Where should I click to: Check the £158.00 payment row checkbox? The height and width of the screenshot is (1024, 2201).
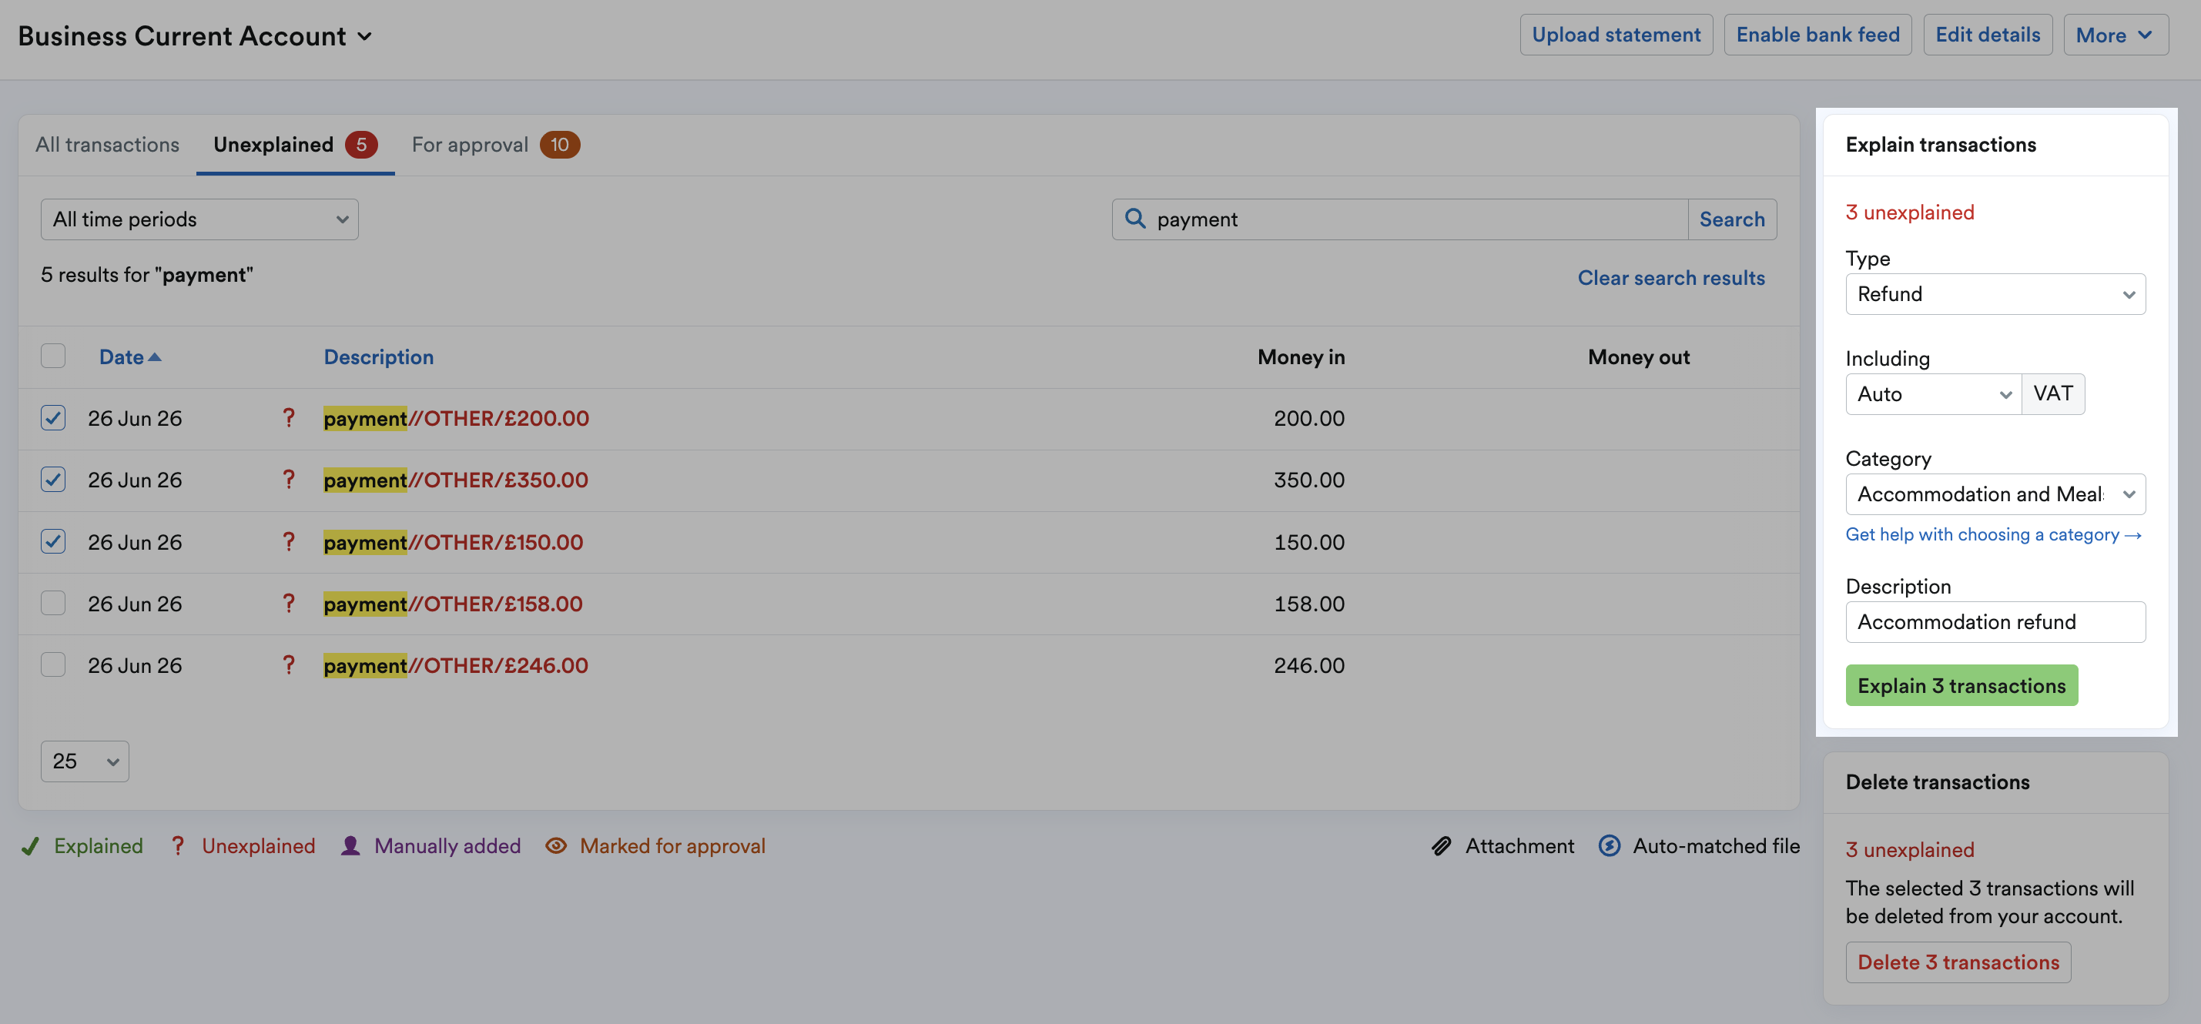pos(53,603)
